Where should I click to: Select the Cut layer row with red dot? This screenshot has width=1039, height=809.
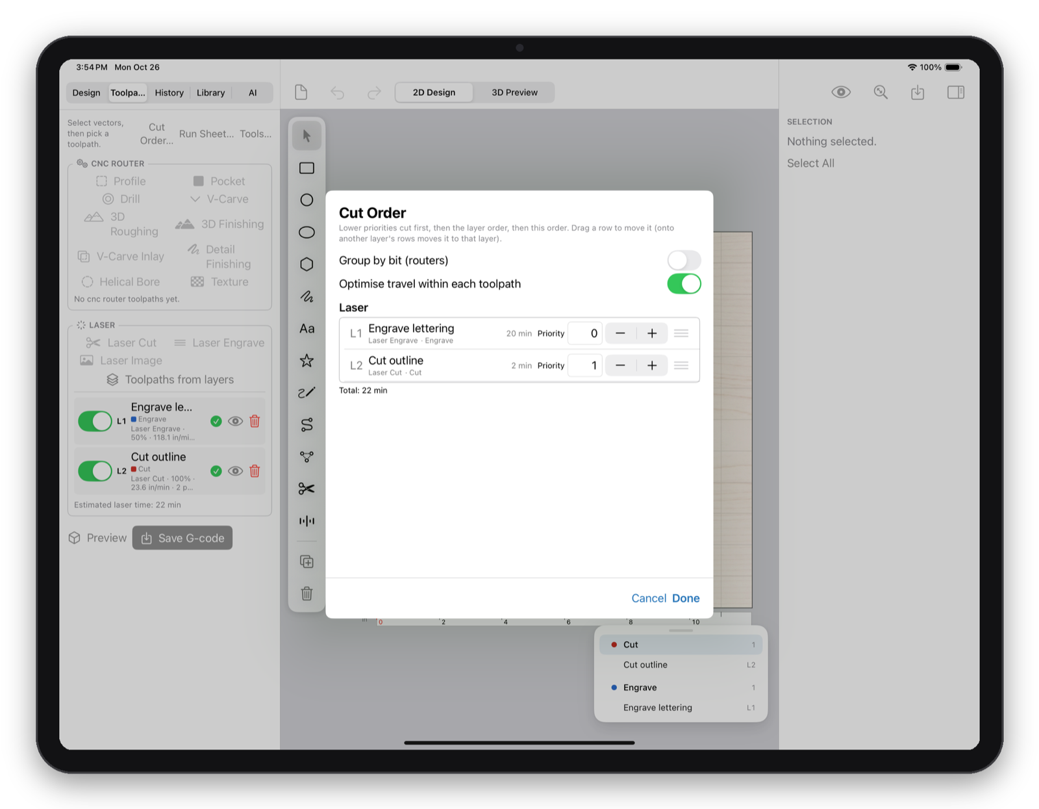click(x=681, y=645)
